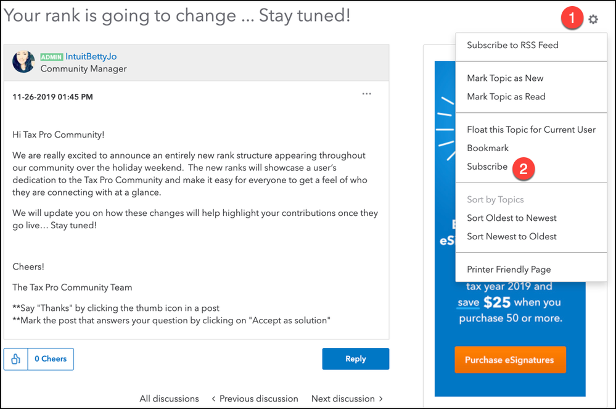Viewport: 616px width, 409px height.
Task: Navigate to the Next discussion
Action: [x=347, y=399]
